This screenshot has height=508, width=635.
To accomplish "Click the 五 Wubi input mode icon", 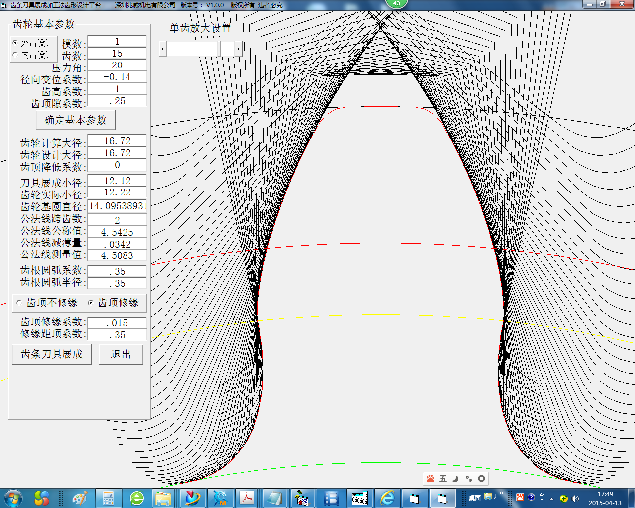I will (x=443, y=479).
